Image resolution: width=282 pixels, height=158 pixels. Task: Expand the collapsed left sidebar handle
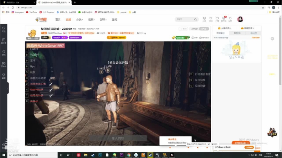7,88
